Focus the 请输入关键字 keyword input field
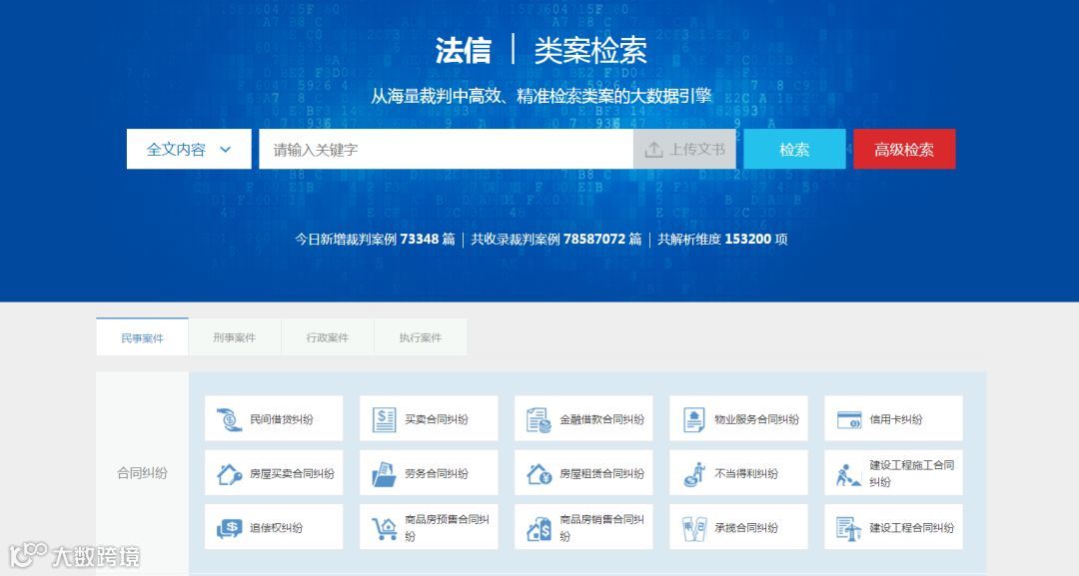The image size is (1079, 576). [446, 149]
